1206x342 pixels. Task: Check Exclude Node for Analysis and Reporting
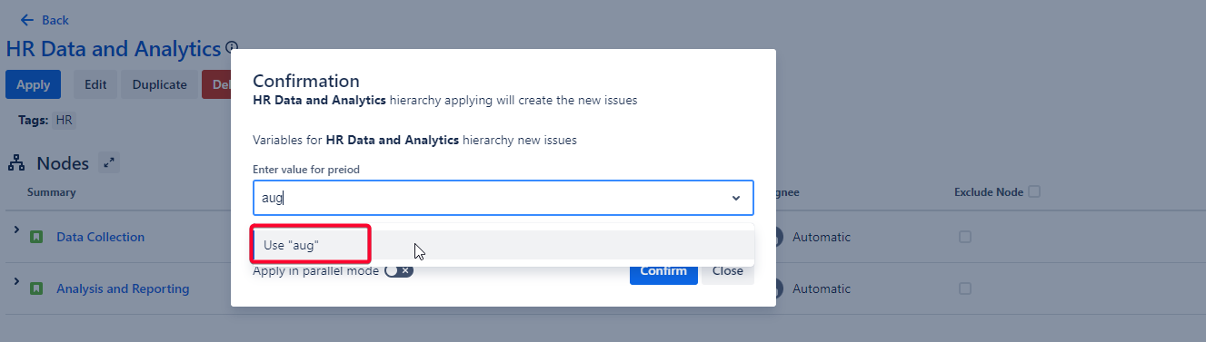point(965,288)
